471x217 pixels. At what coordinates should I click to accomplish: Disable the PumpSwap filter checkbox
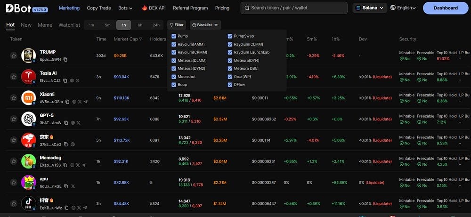(230, 36)
